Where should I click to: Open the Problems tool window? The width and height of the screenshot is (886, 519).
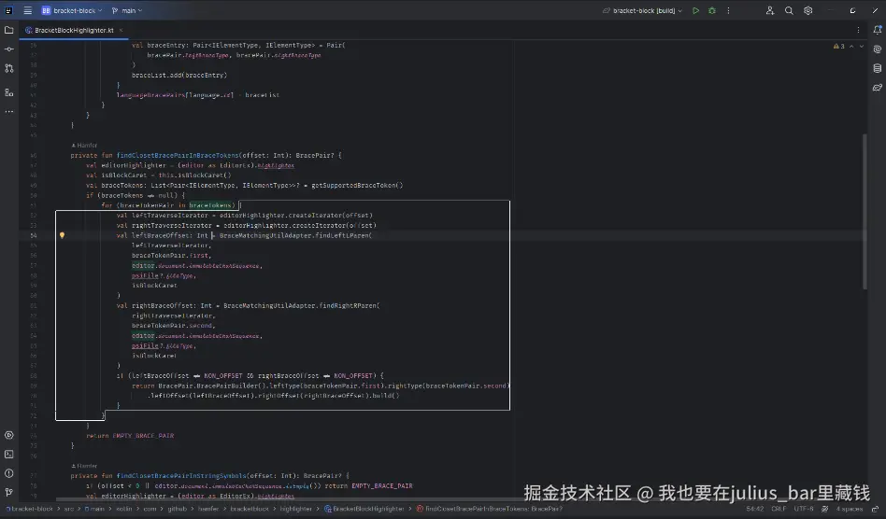pos(9,473)
